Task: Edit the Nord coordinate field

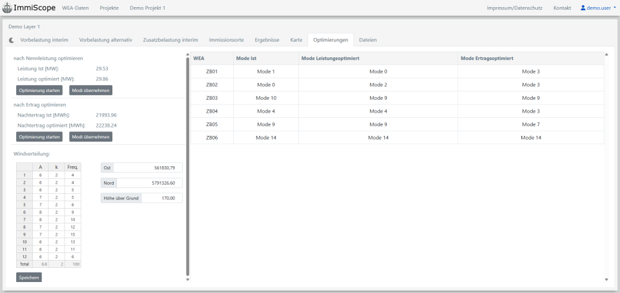Action: coord(149,183)
